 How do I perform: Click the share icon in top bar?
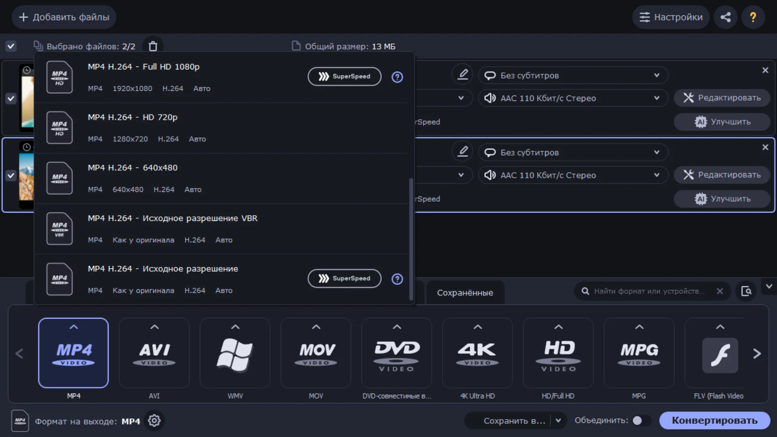point(725,17)
